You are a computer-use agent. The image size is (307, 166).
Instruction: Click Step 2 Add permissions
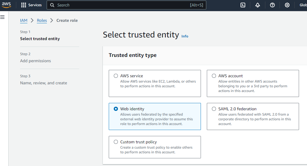tap(35, 61)
